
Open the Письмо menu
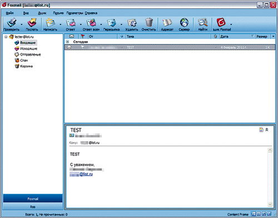point(58,13)
